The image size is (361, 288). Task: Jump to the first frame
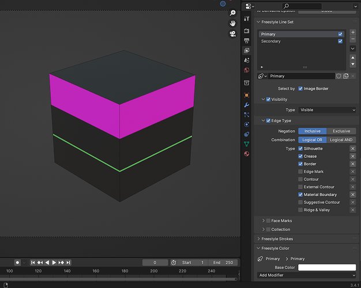(33, 263)
